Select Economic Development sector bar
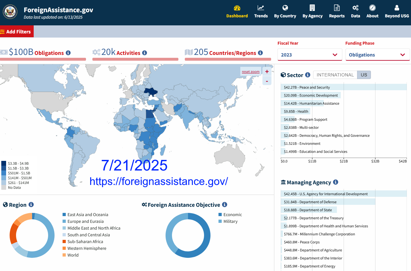The width and height of the screenshot is (411, 271). pyautogui.click(x=311, y=95)
